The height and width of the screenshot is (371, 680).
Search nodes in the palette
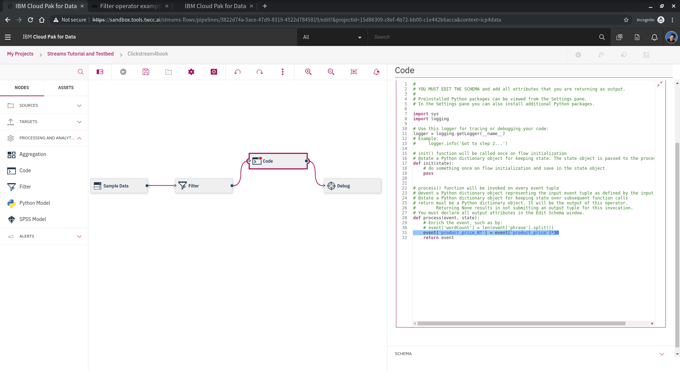pos(81,72)
